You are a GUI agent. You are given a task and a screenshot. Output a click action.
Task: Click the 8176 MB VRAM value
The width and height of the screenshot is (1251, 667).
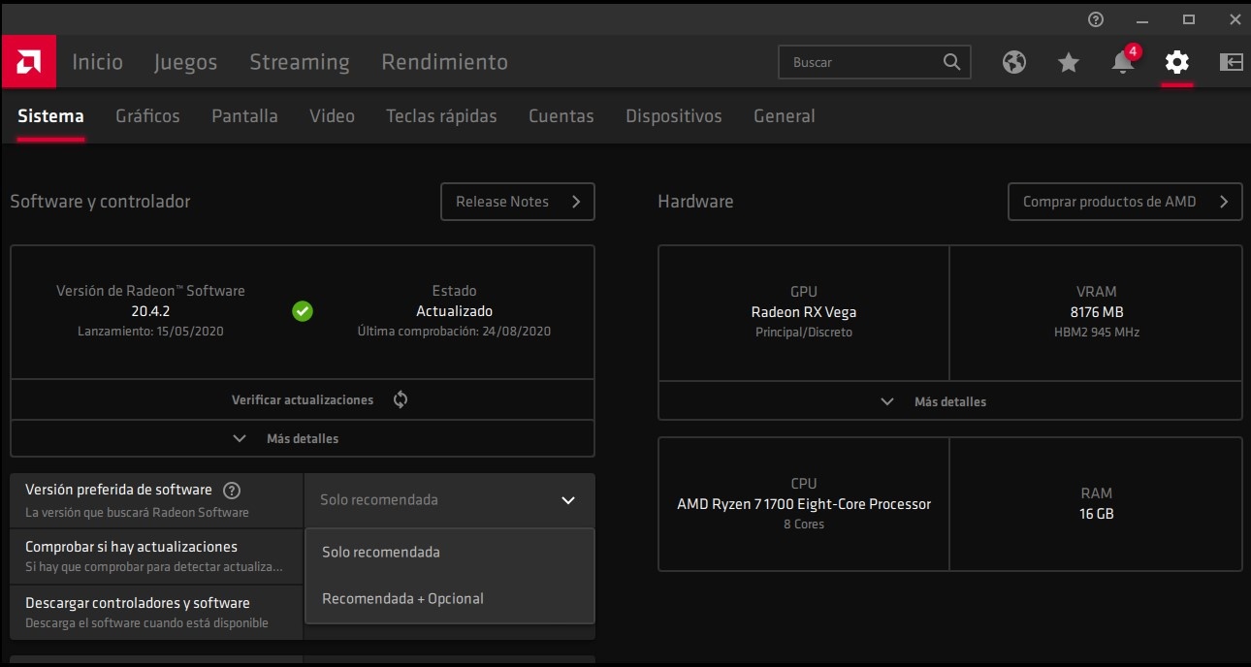pyautogui.click(x=1097, y=312)
